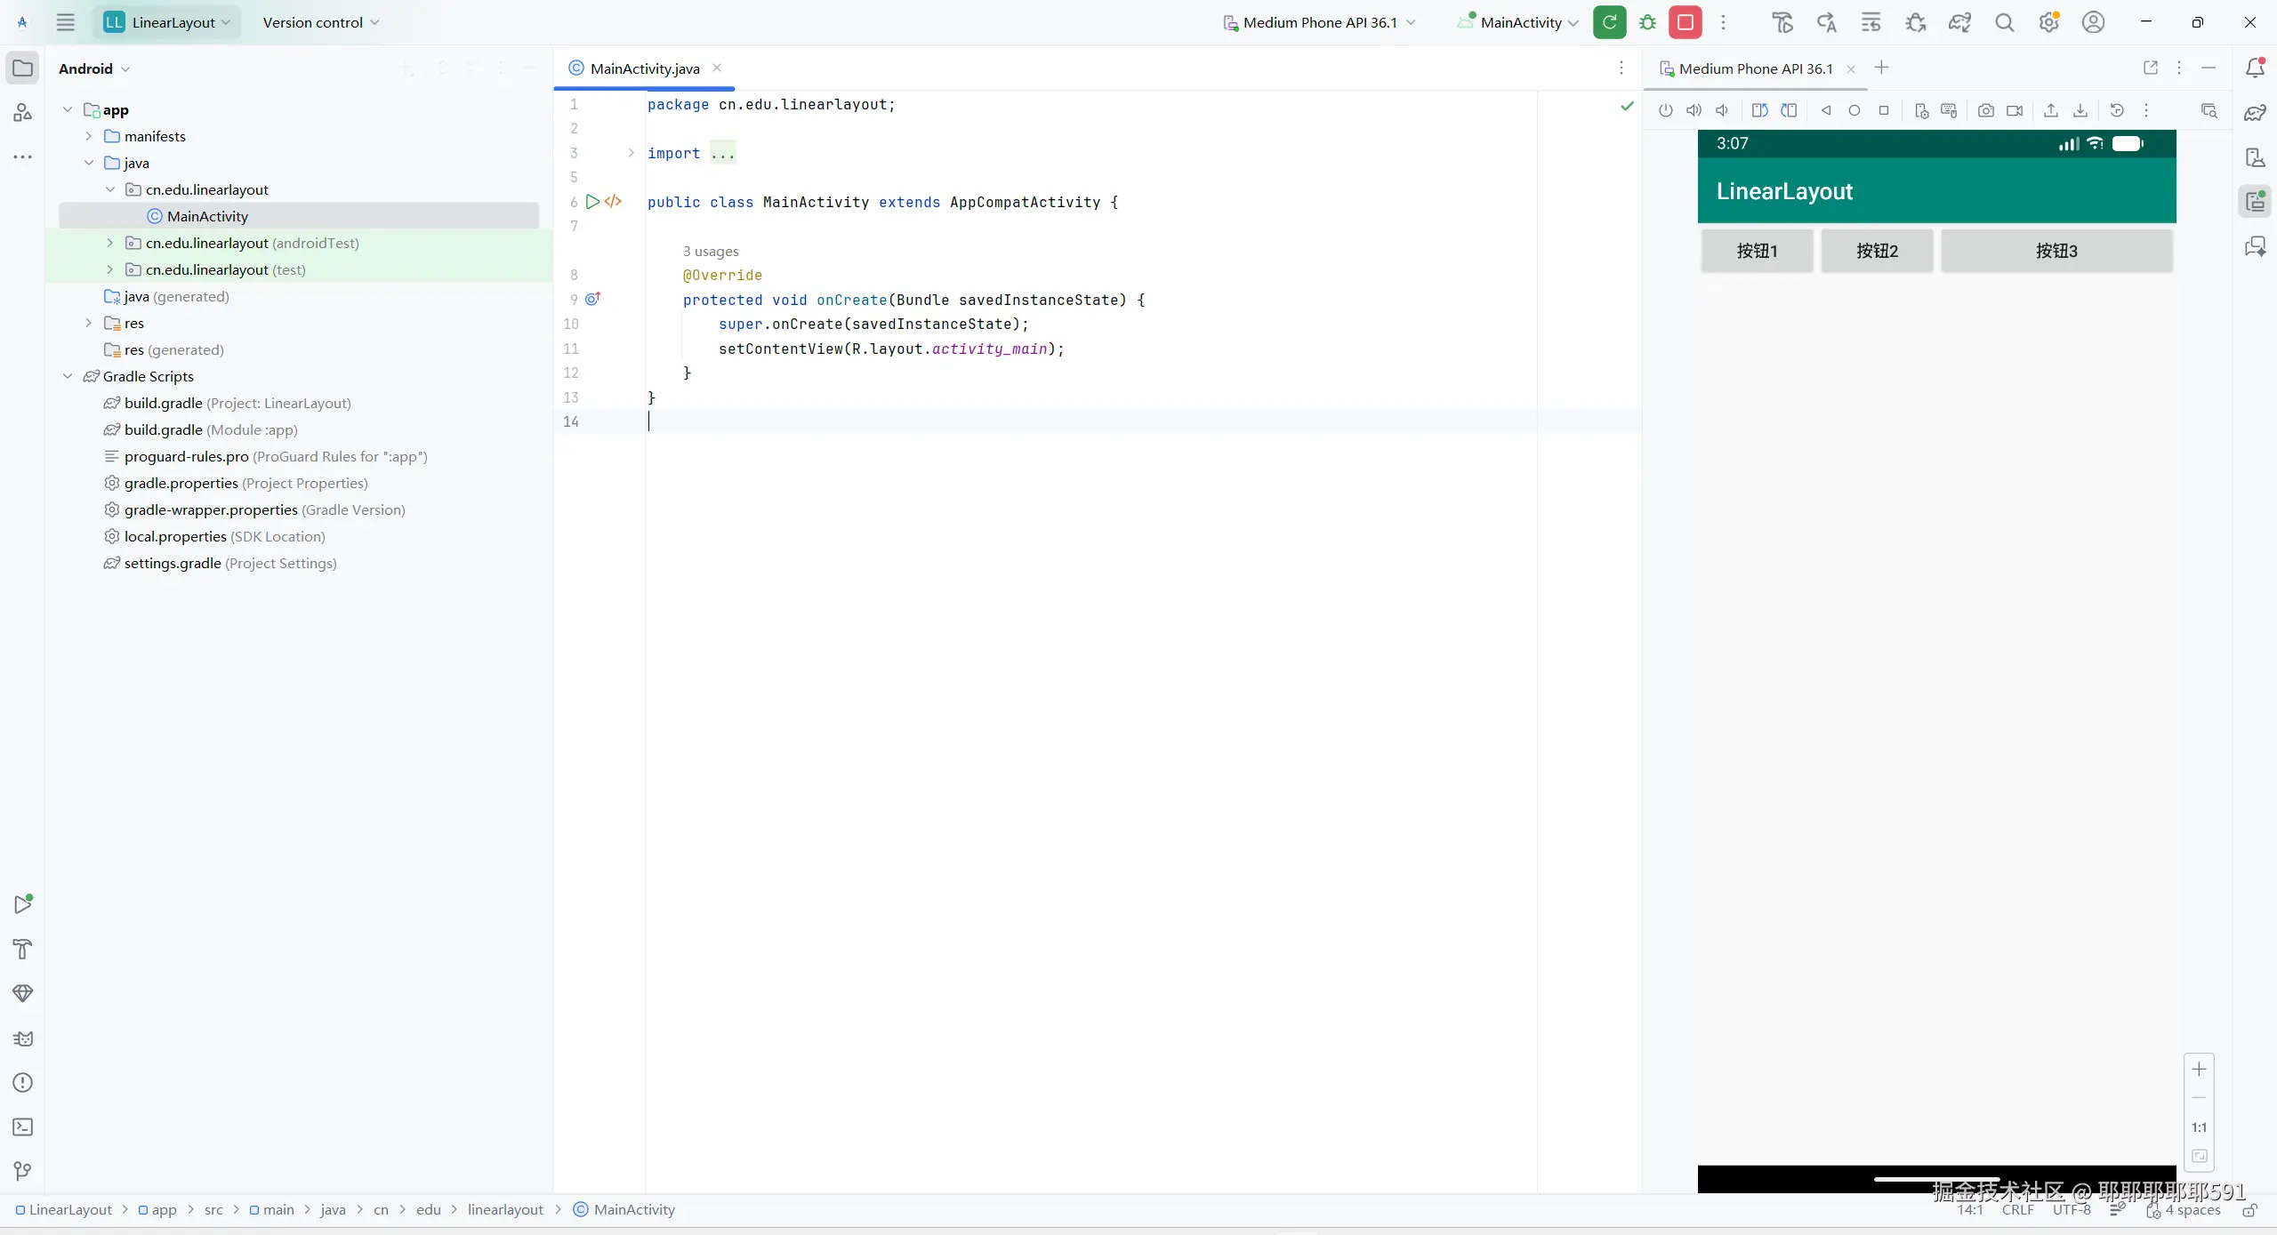Tap the 按钮3 button in emulator
The width and height of the screenshot is (2277, 1235).
point(2056,252)
